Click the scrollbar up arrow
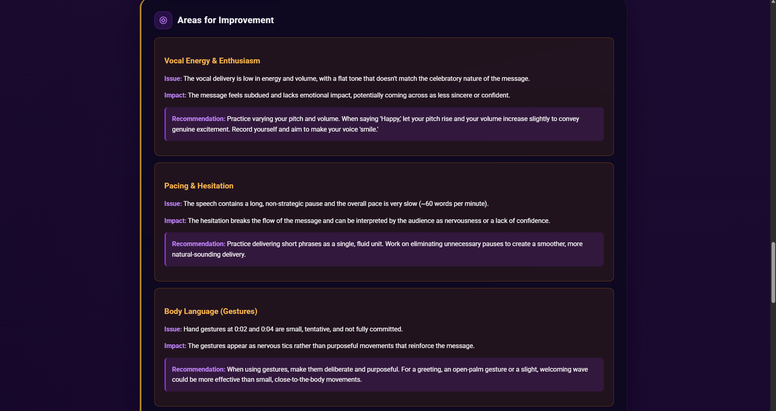776x411 pixels. pyautogui.click(x=773, y=2)
